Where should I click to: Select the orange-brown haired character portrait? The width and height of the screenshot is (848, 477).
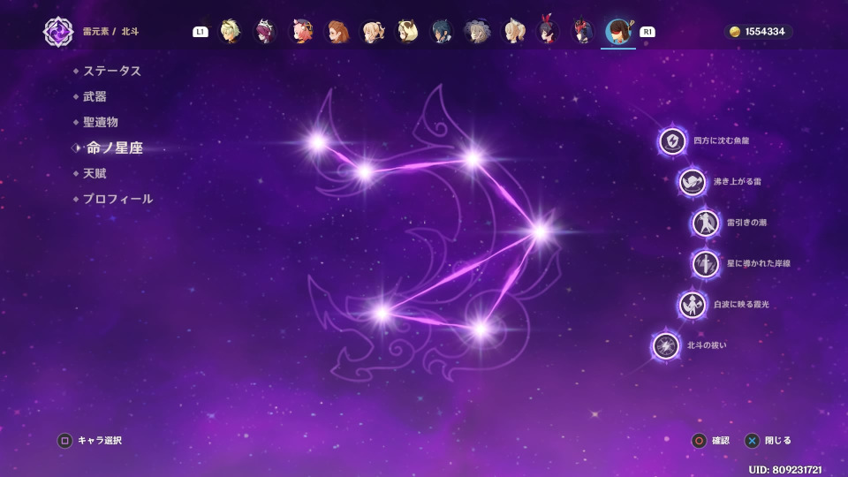[337, 32]
